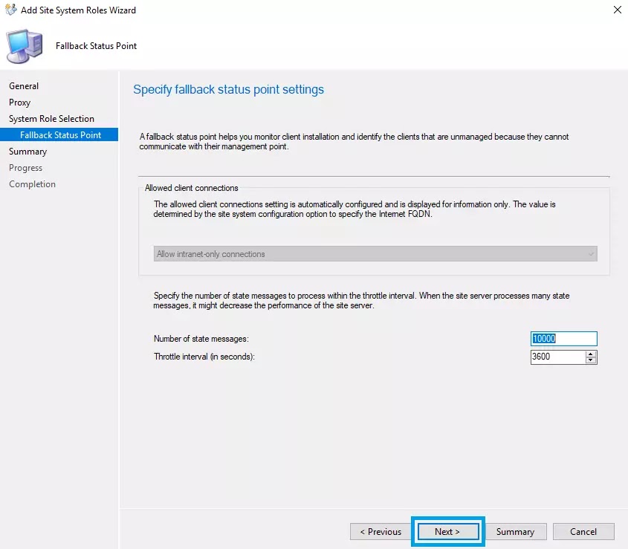Jump to the Summary step in sidebar
628x549 pixels.
[x=27, y=152]
